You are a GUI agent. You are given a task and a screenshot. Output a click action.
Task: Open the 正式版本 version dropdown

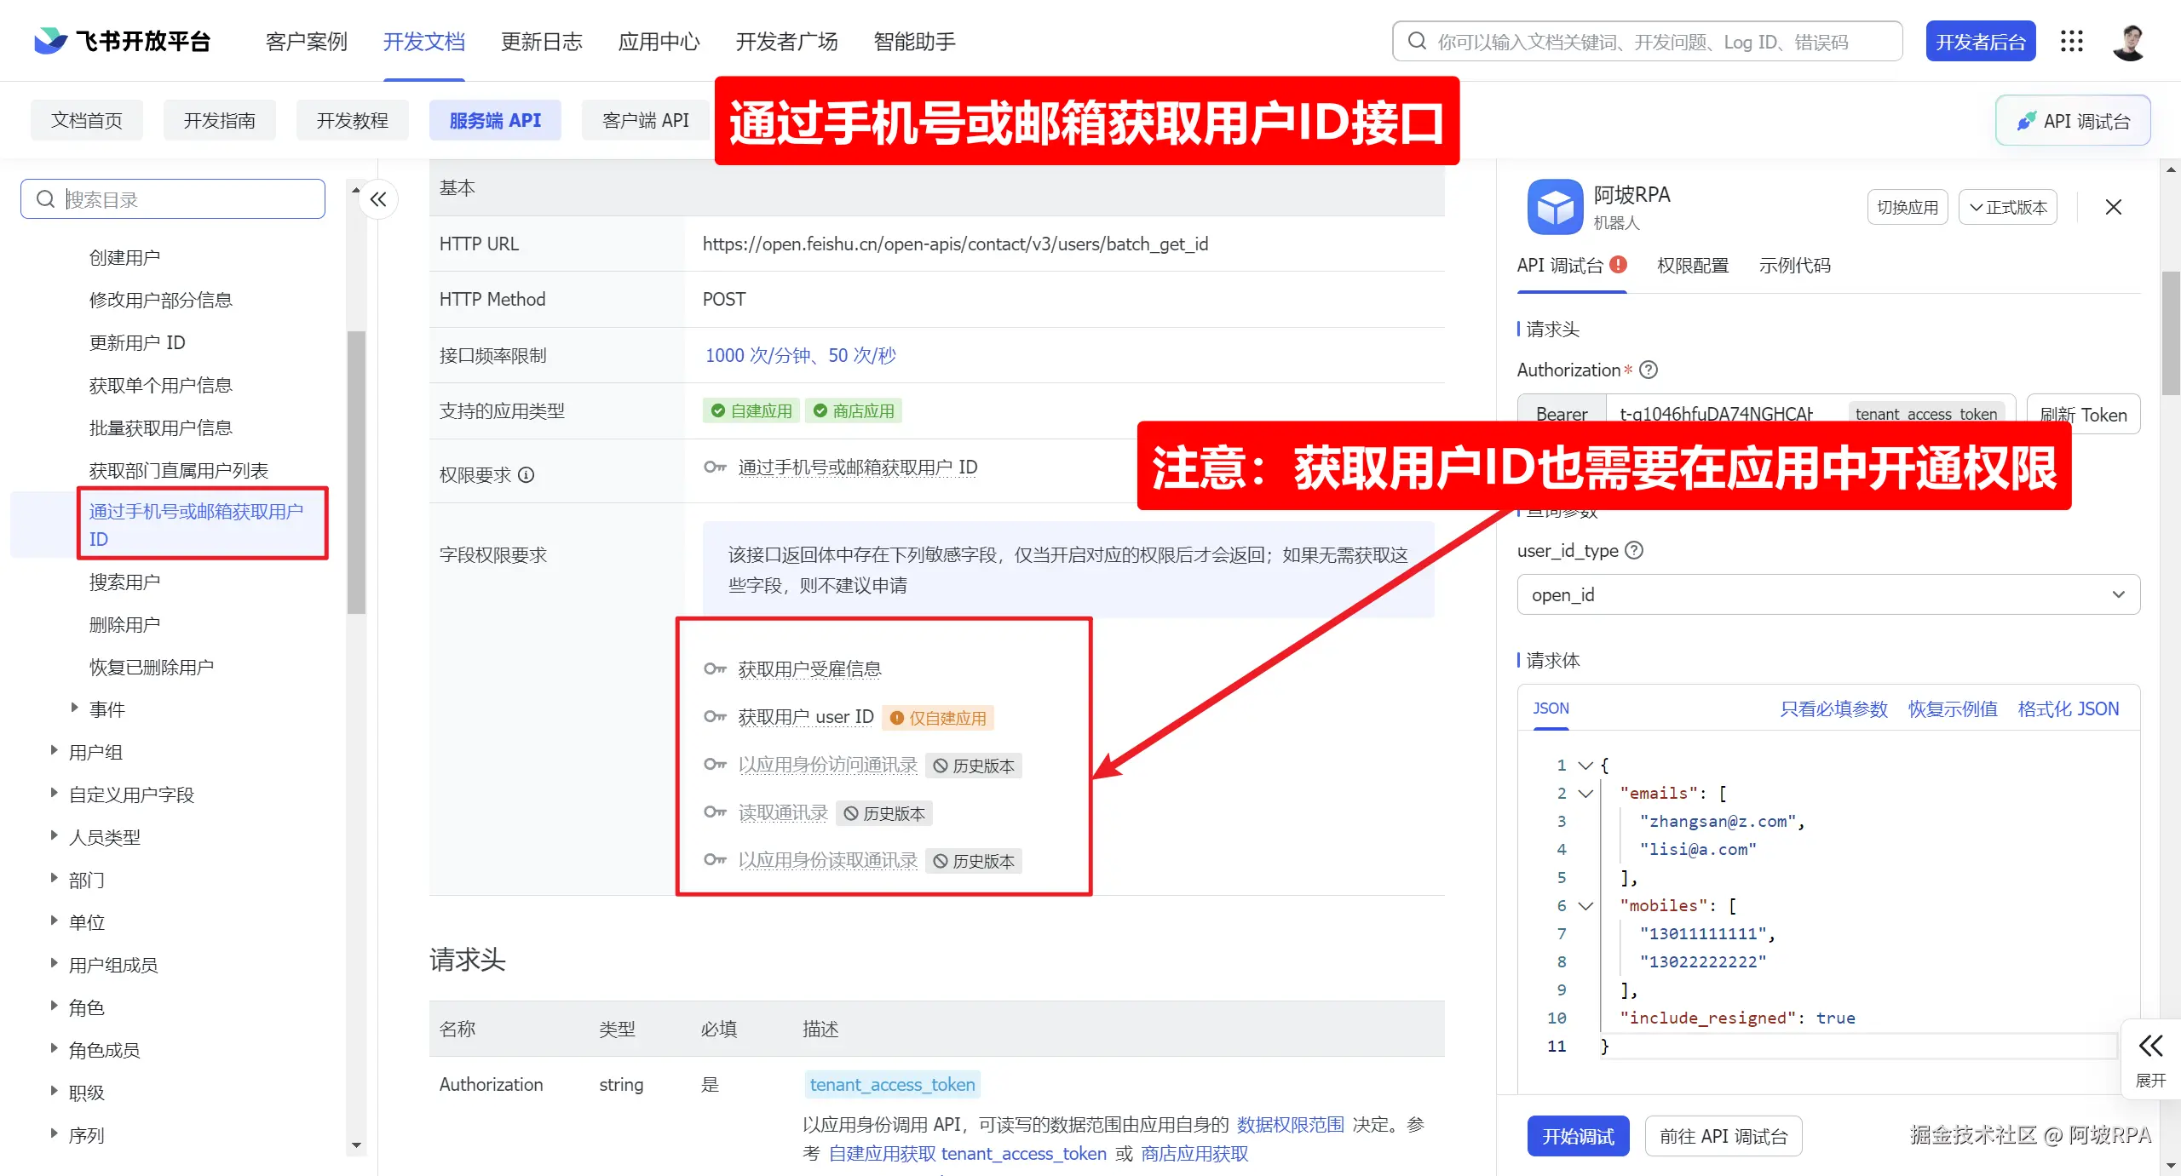coord(2008,207)
